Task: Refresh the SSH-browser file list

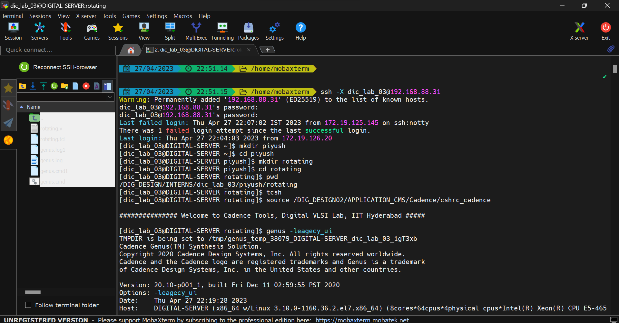Action: (54, 86)
